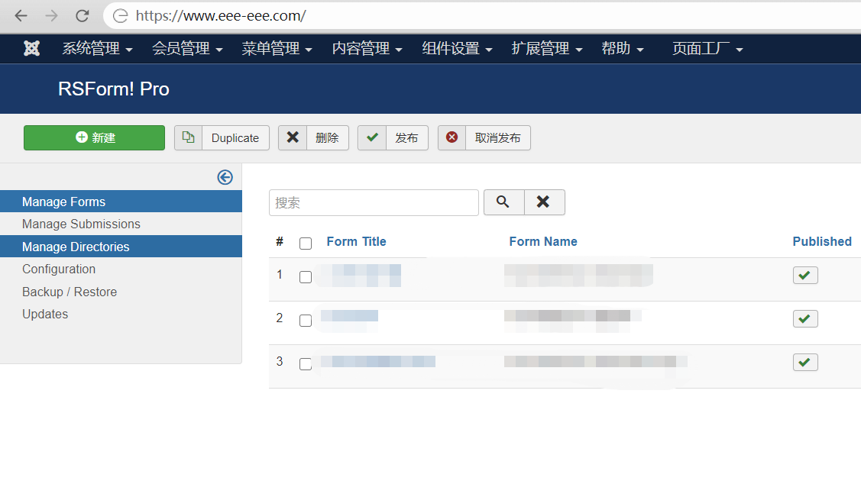Image resolution: width=861 pixels, height=484 pixels.
Task: Click the Joomla logo icon
Action: coord(31,49)
